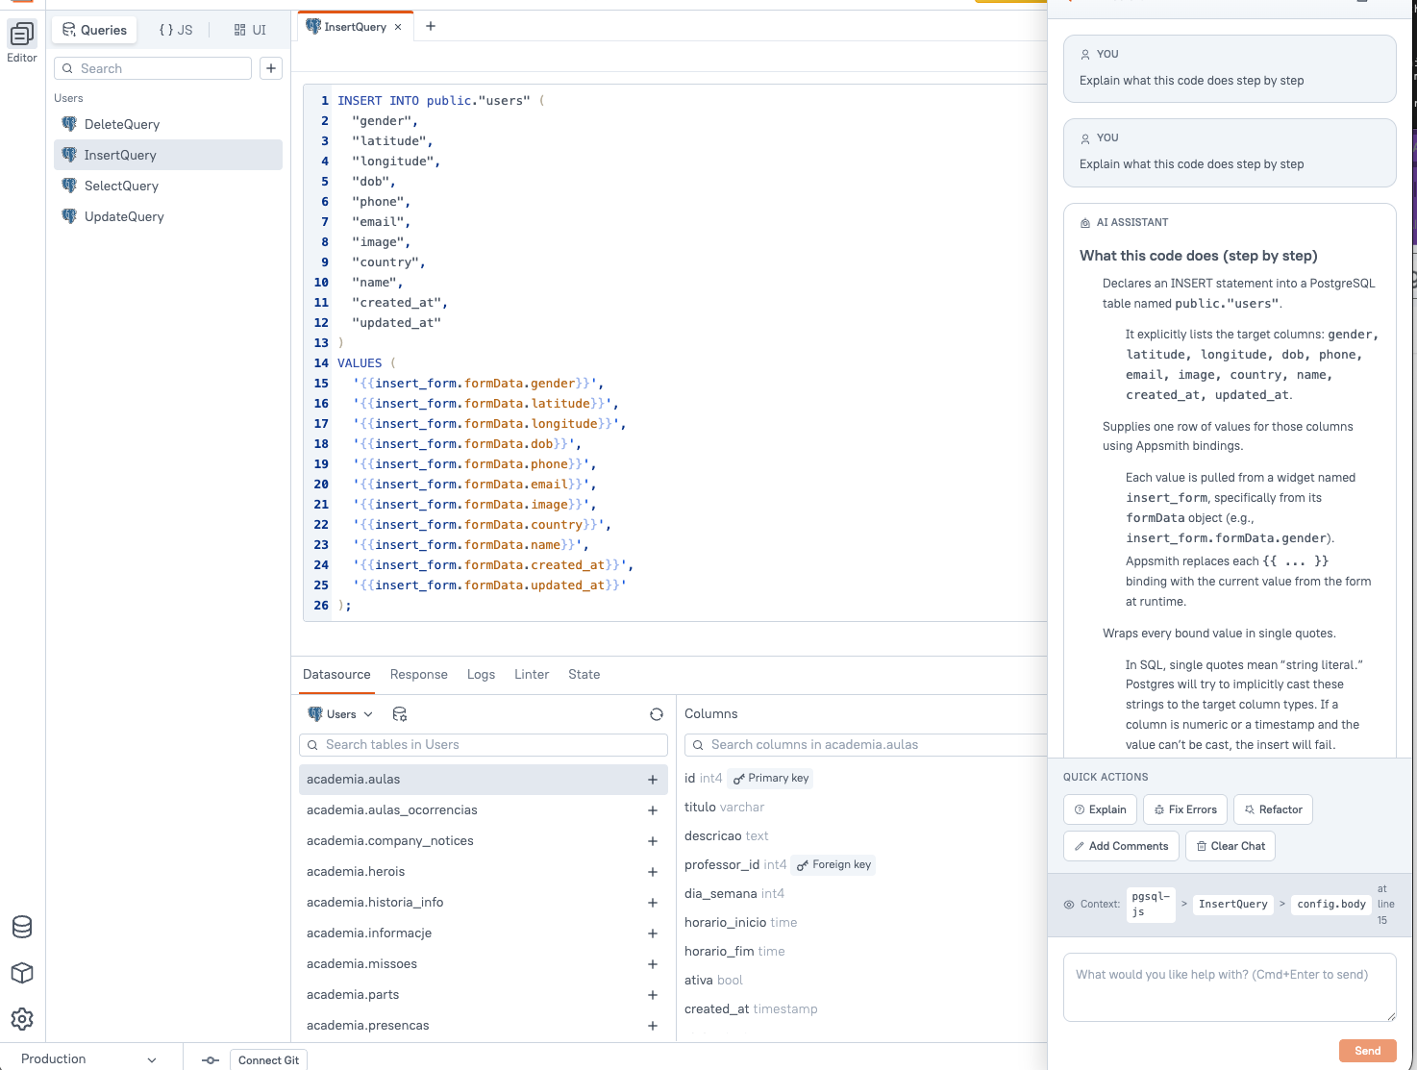This screenshot has width=1417, height=1070.
Task: Open UpdateQuery in the query list
Action: pyautogui.click(x=168, y=216)
